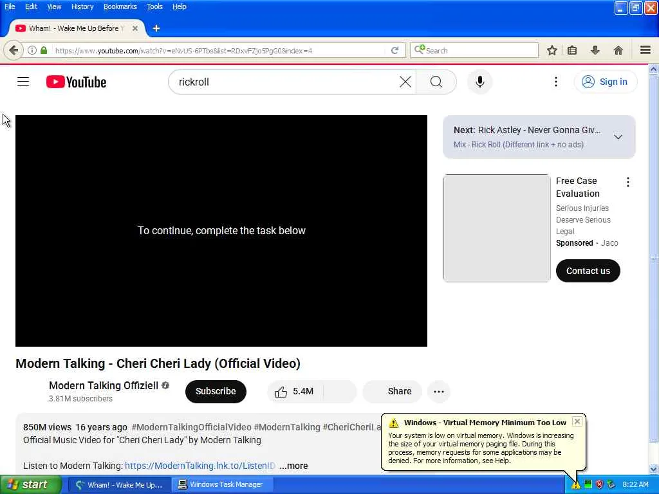This screenshot has height=494, width=659.
Task: Reload the page with the refresh icon
Action: click(x=394, y=50)
